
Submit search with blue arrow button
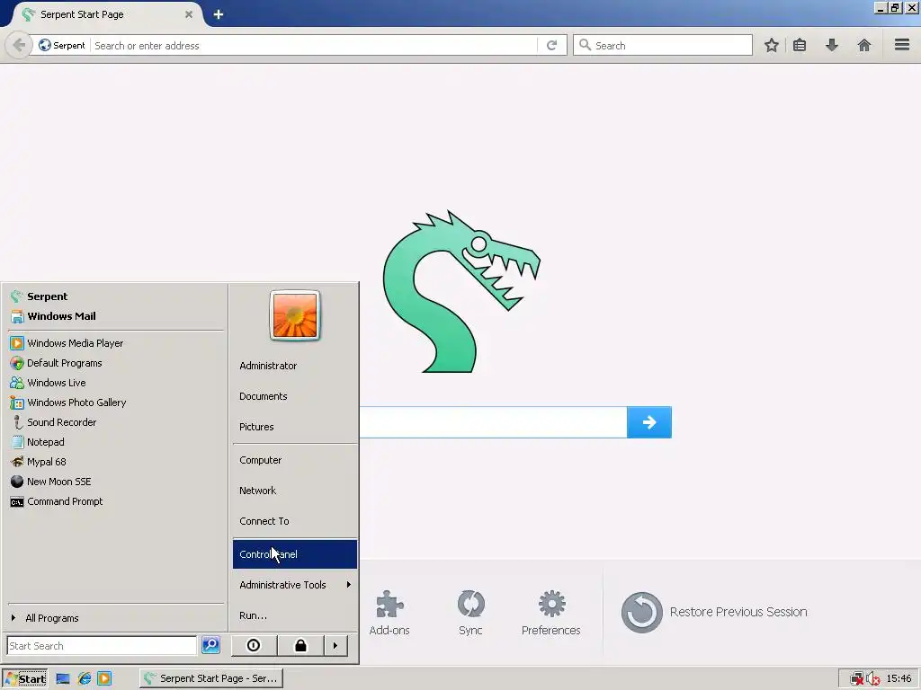point(649,422)
